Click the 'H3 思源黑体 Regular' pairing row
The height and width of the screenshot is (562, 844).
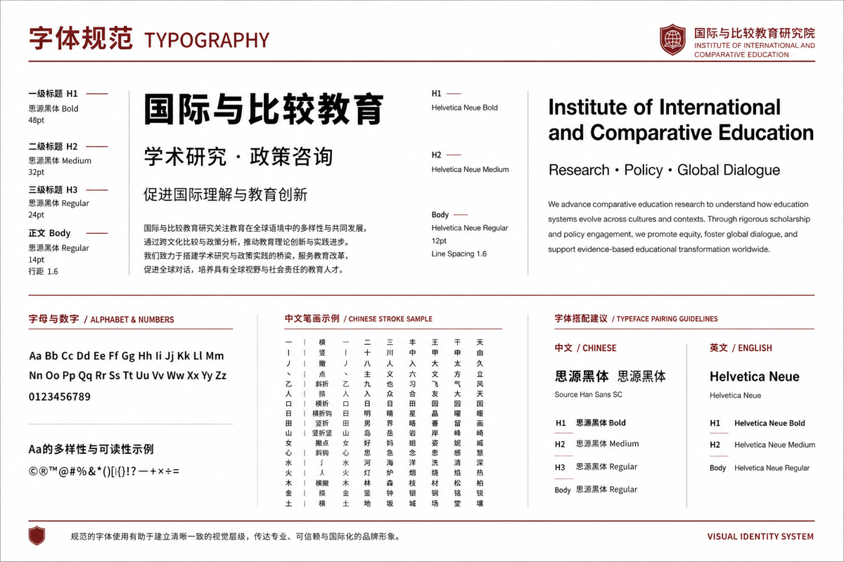596,466
